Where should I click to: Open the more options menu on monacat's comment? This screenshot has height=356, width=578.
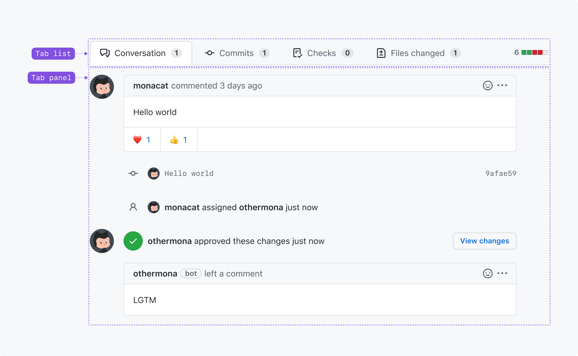point(502,86)
